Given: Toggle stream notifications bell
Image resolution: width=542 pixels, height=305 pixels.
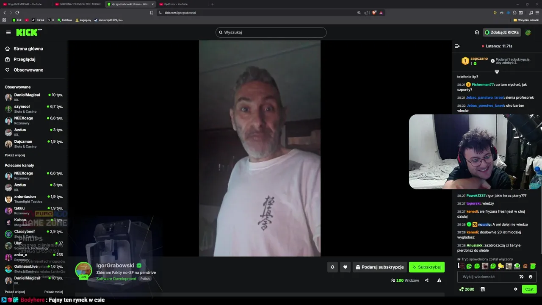Looking at the screenshot, I should pos(332,267).
